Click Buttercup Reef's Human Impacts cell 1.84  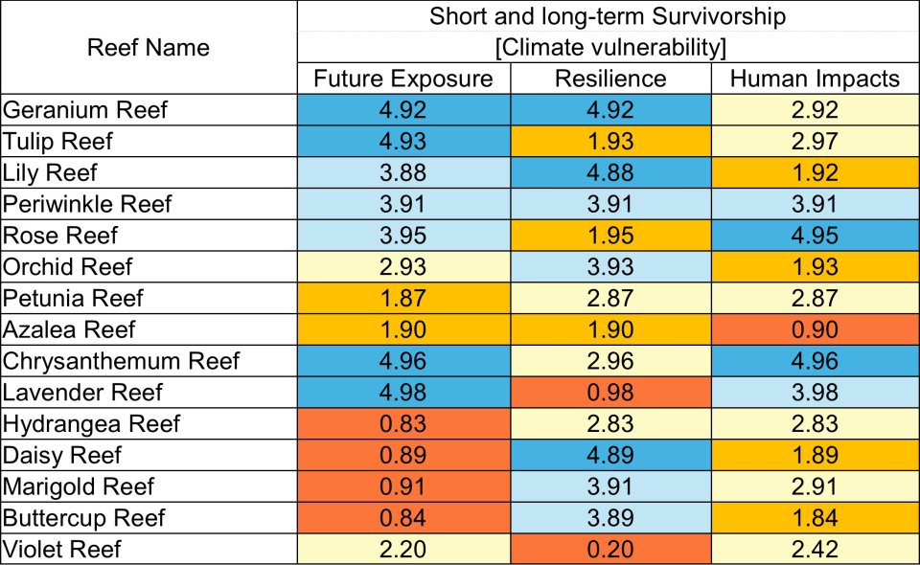coord(815,518)
